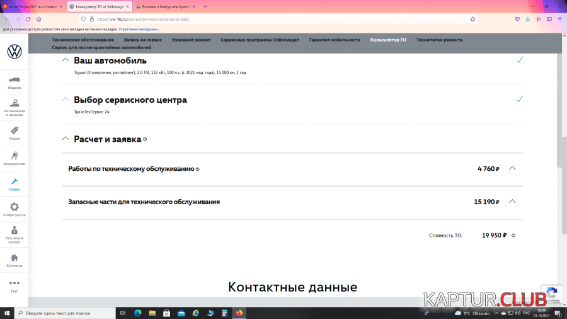Image resolution: width=567 pixels, height=319 pixels.
Task: Open Task View button in taskbar
Action: point(123,313)
